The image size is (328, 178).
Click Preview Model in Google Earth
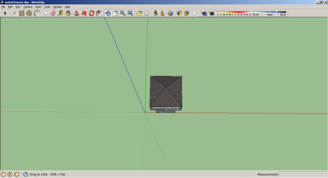(170, 13)
